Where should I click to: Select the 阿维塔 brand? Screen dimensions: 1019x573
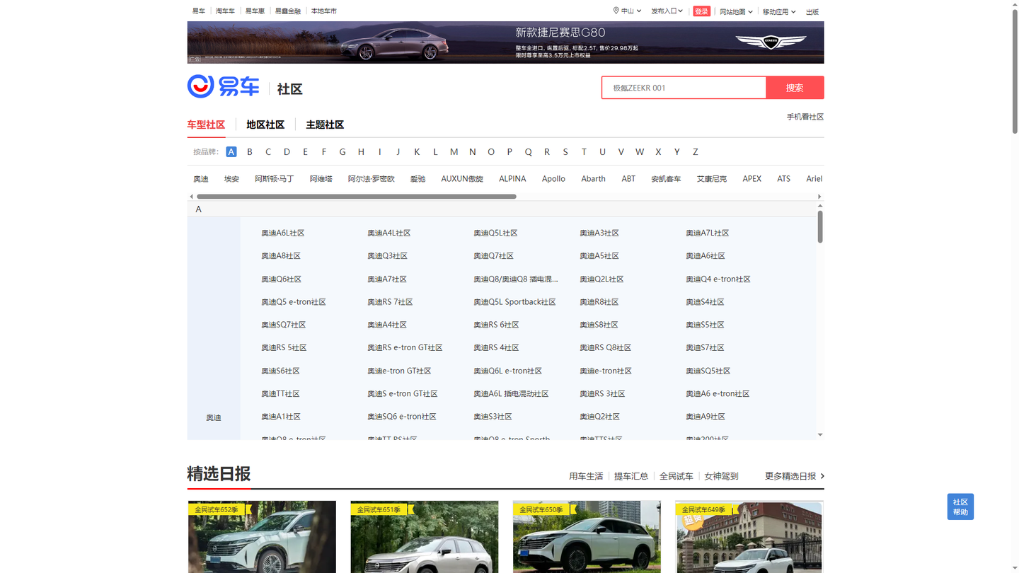pyautogui.click(x=321, y=179)
